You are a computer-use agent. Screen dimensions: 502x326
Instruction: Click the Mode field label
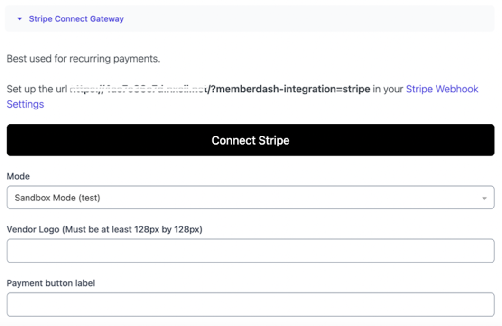[x=18, y=176]
